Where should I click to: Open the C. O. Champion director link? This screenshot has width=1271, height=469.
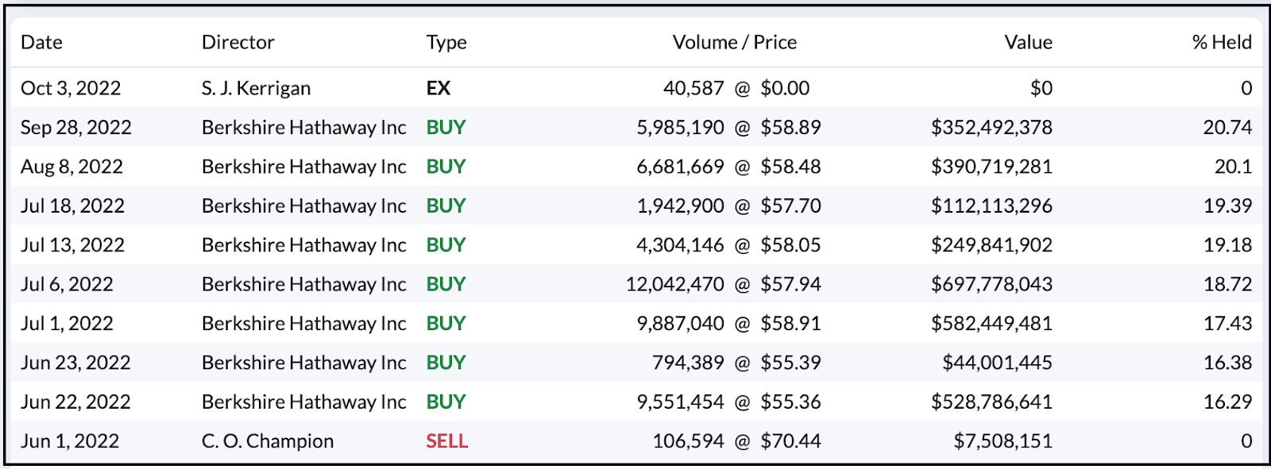pos(267,441)
